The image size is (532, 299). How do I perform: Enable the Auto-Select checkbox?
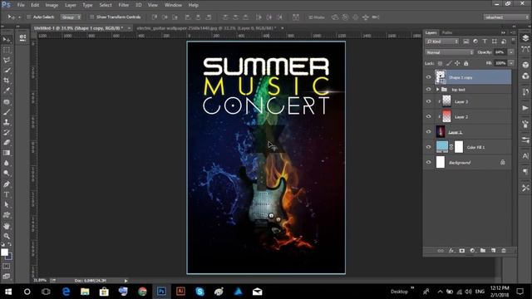(x=29, y=17)
